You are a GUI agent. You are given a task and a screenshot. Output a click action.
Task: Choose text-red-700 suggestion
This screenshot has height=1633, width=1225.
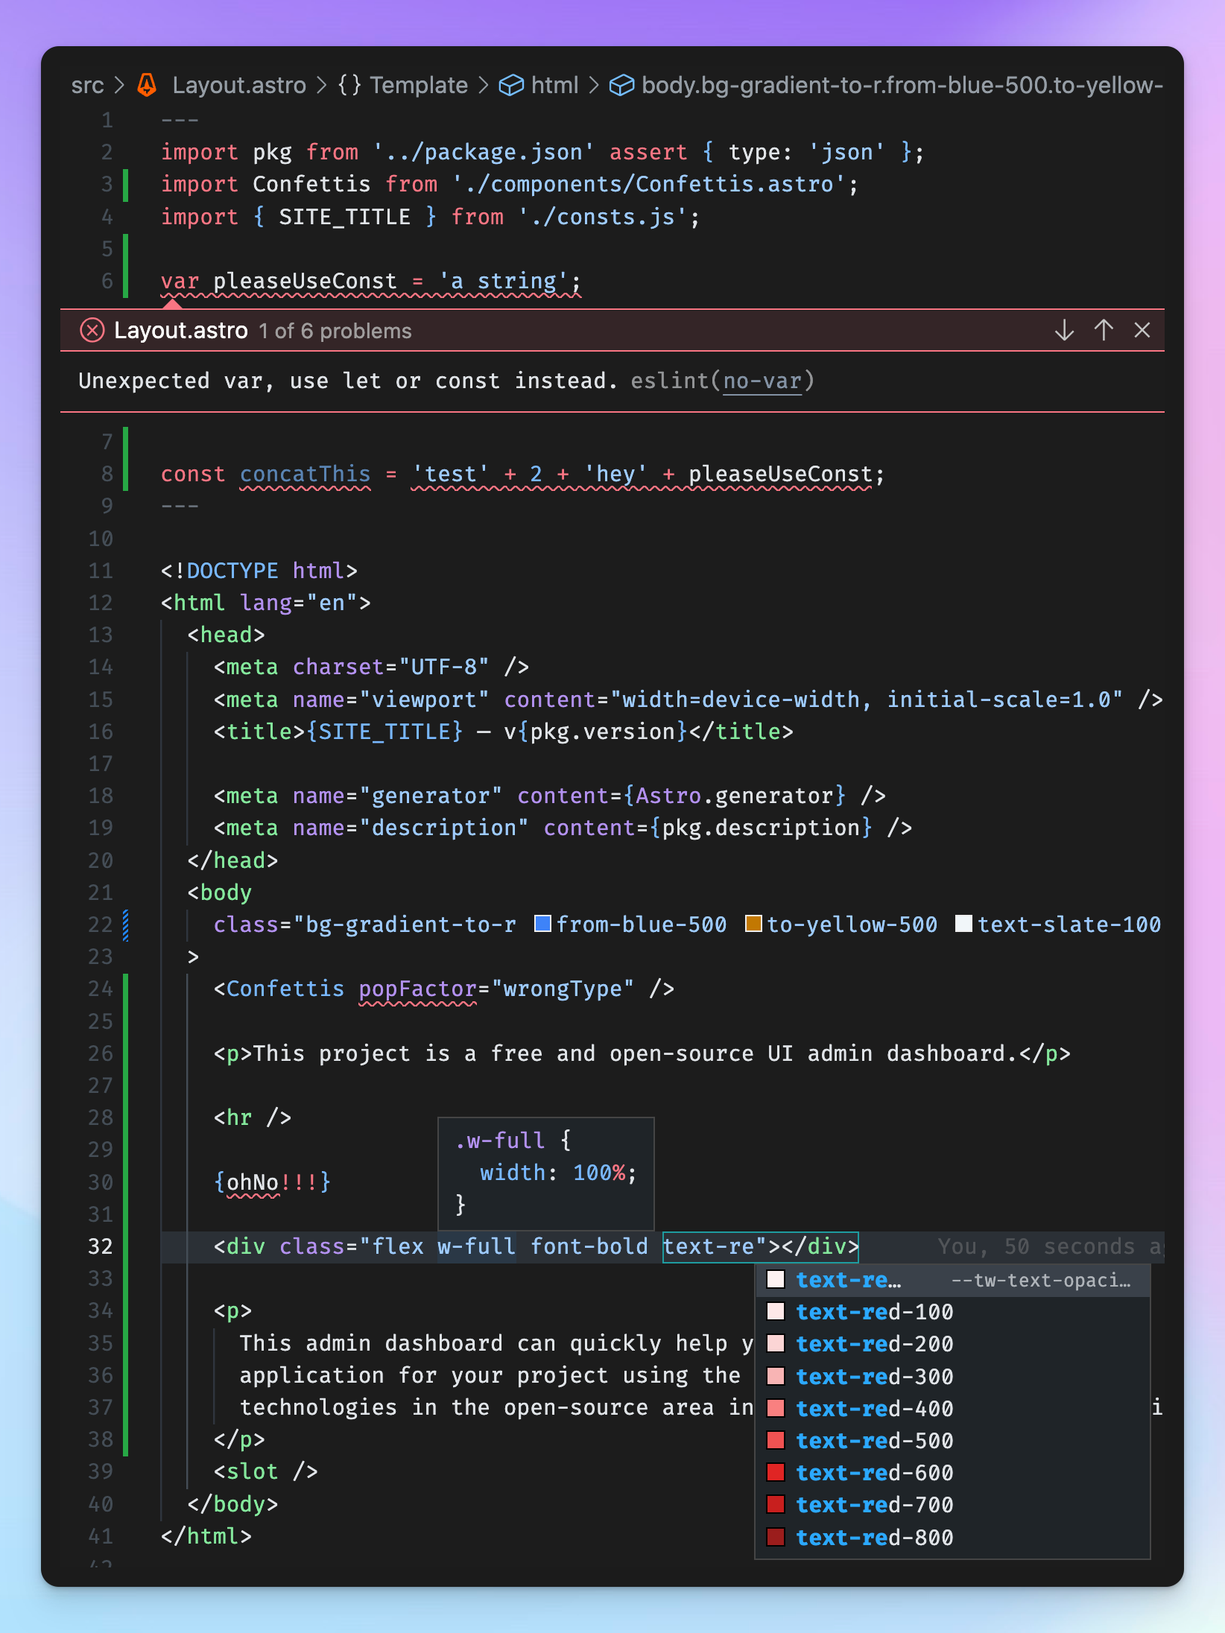(952, 1505)
